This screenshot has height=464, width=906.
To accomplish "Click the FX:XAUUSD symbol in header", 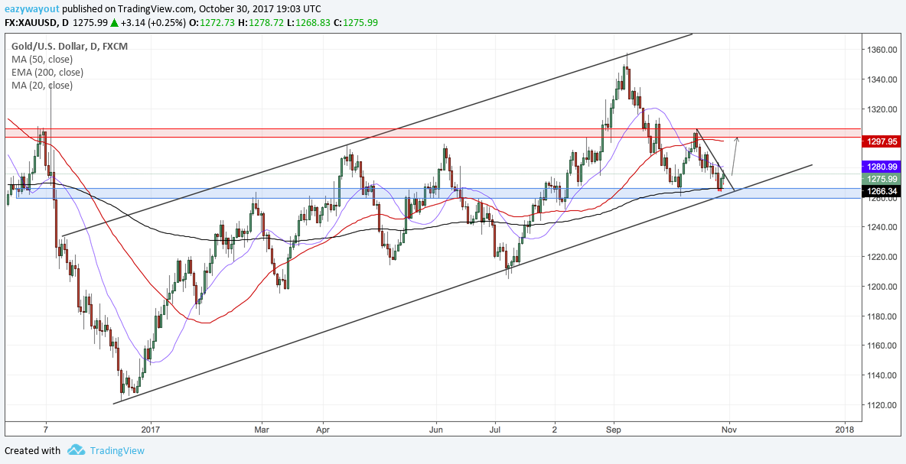I will [32, 23].
